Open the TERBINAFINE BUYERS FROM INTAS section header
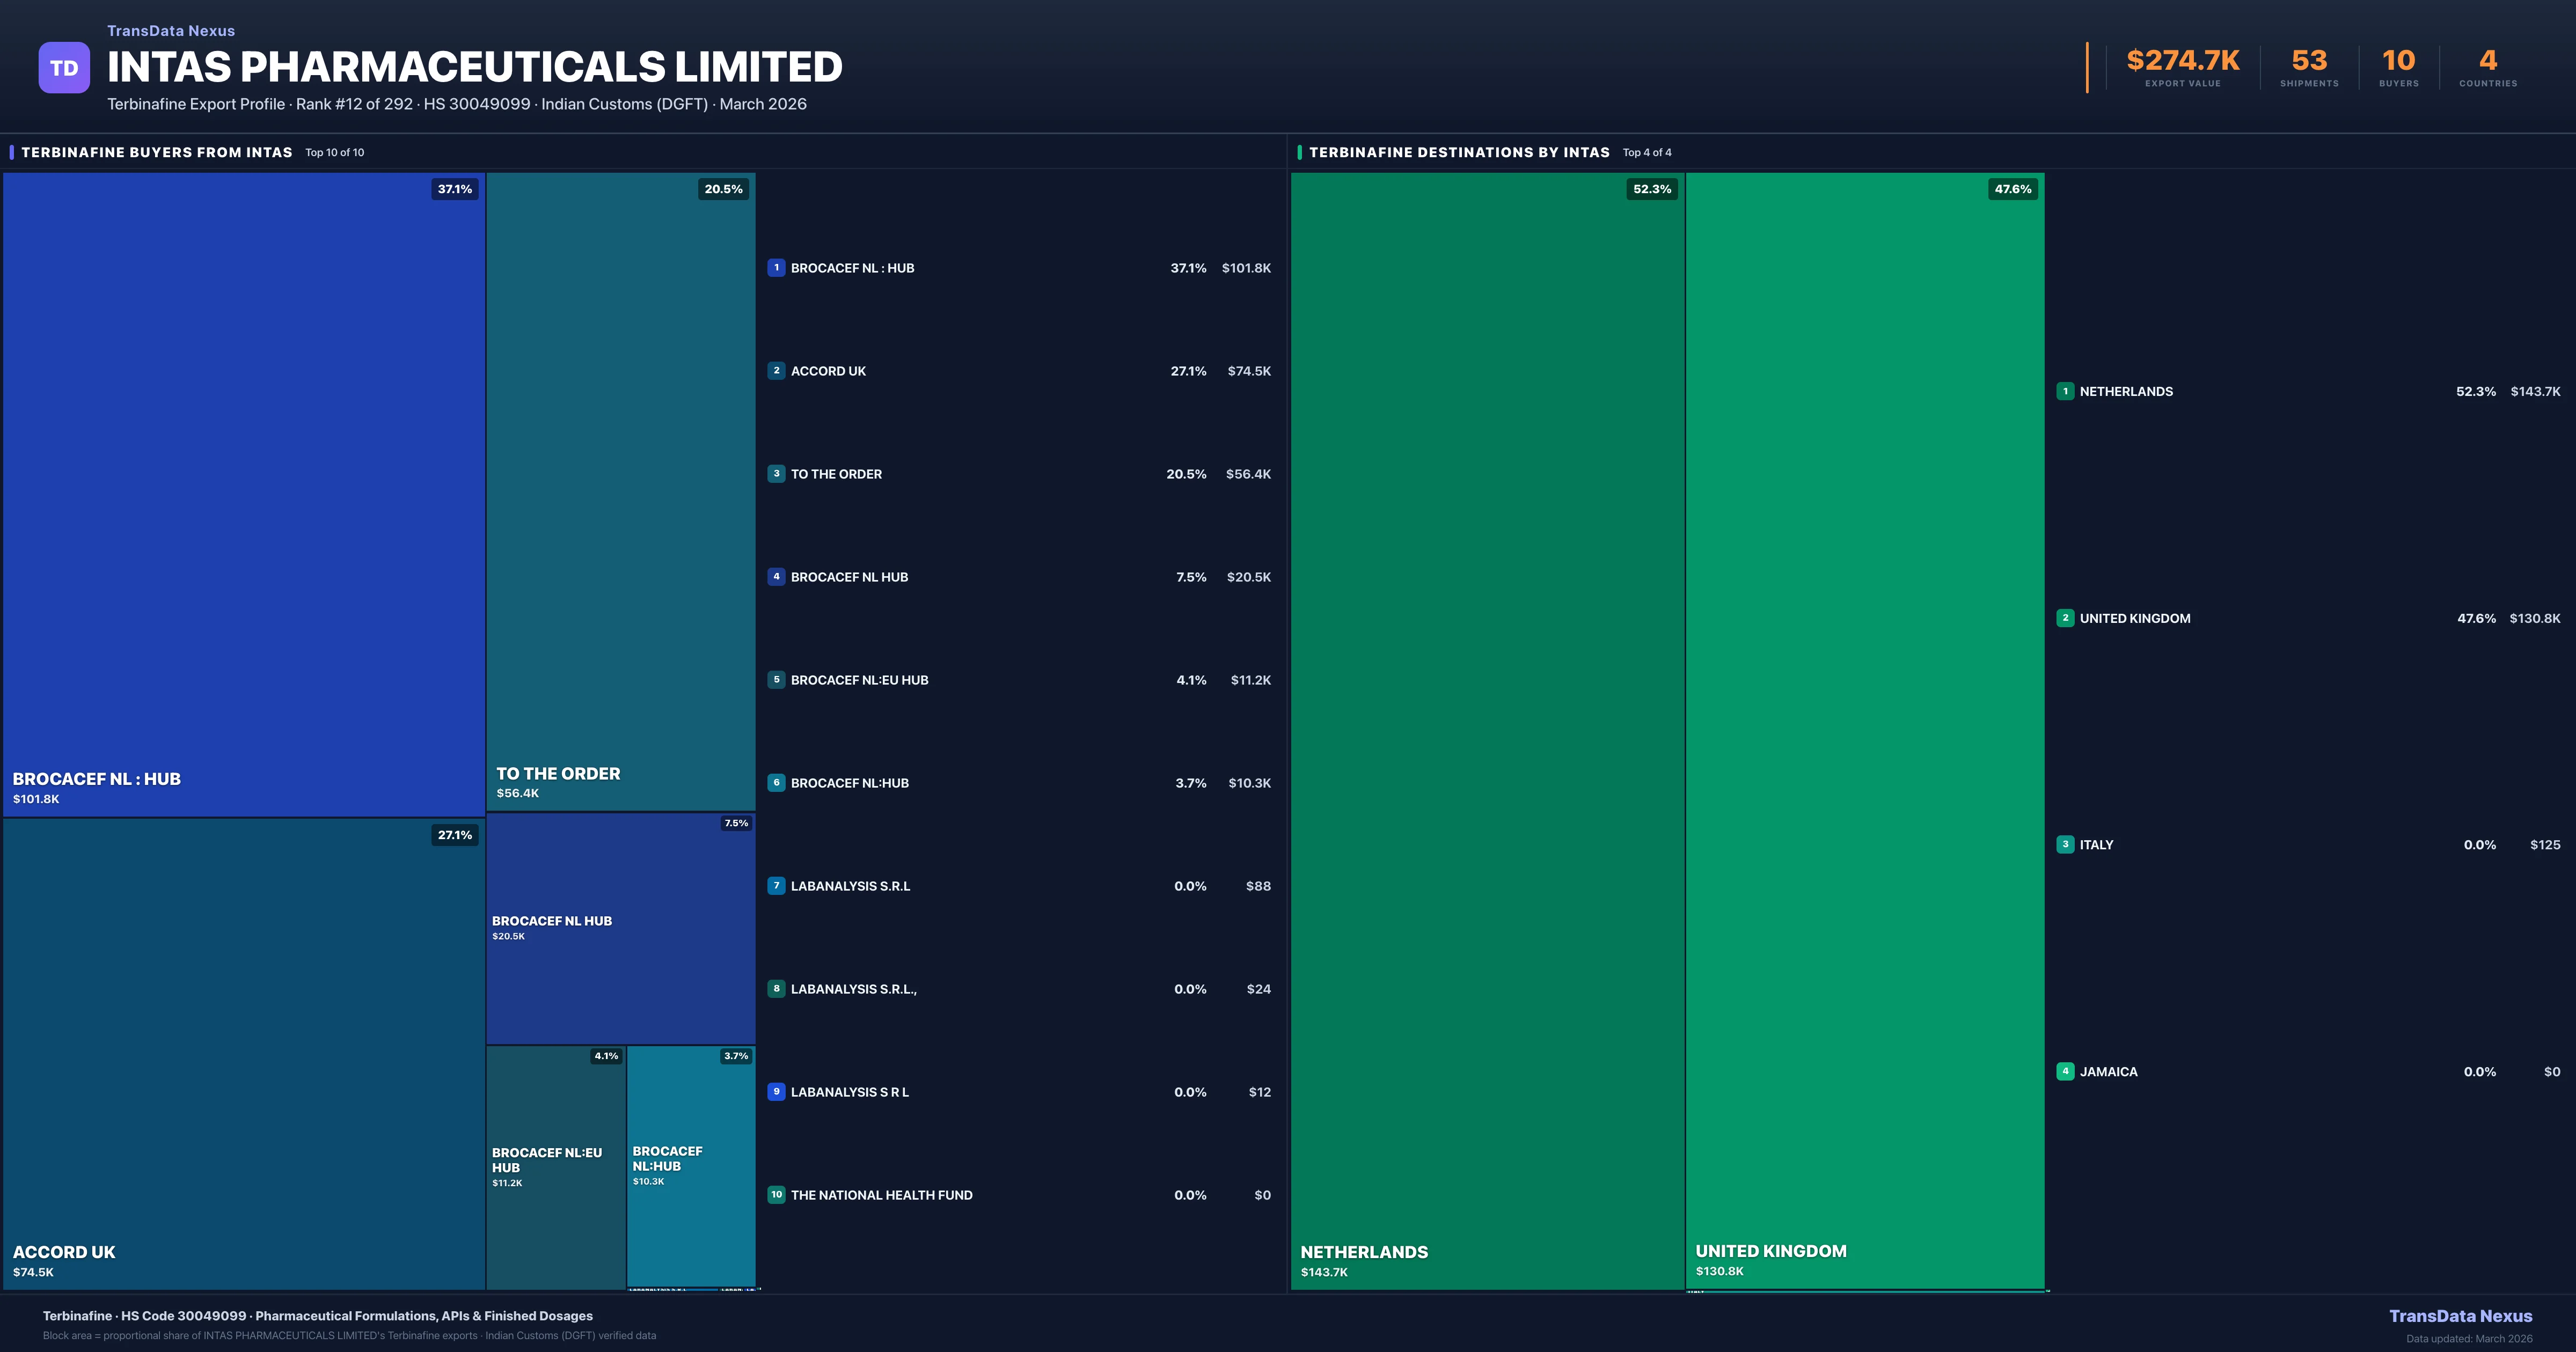2576x1352 pixels. click(x=157, y=152)
